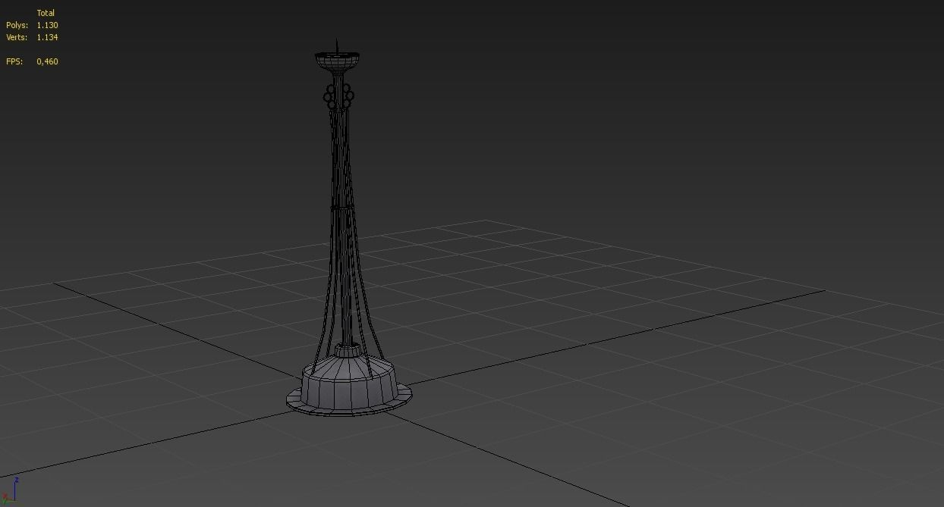Click the "FPS:" label

tap(14, 61)
